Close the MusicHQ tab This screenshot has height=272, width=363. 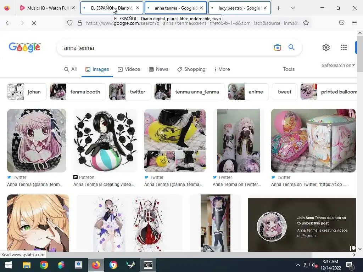coord(73,8)
